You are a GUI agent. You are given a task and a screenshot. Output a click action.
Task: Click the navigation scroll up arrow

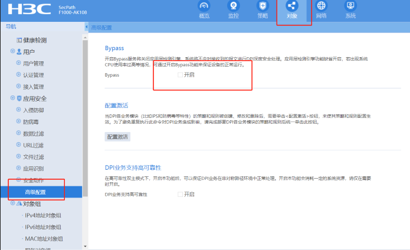[85, 38]
